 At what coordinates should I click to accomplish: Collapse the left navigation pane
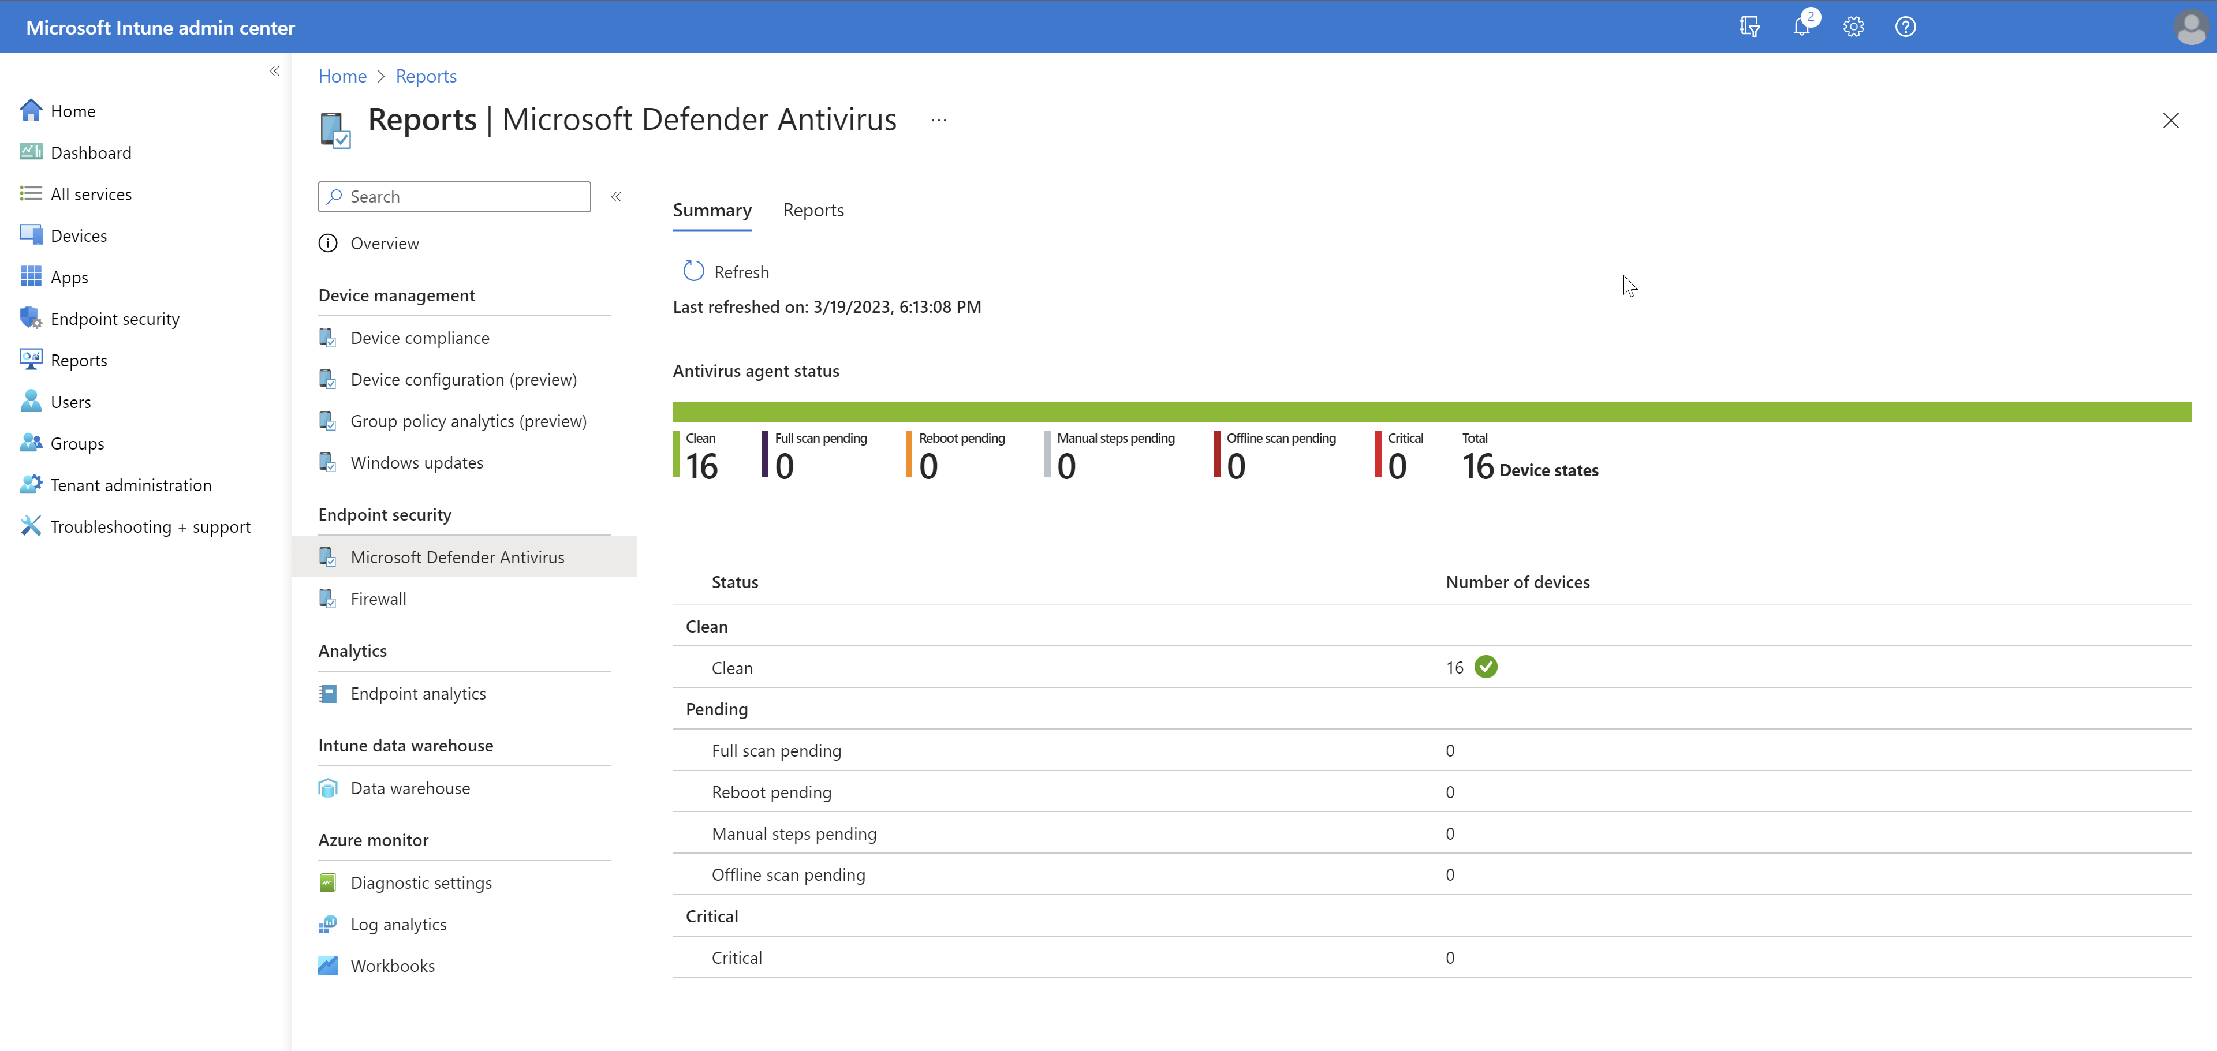(275, 70)
